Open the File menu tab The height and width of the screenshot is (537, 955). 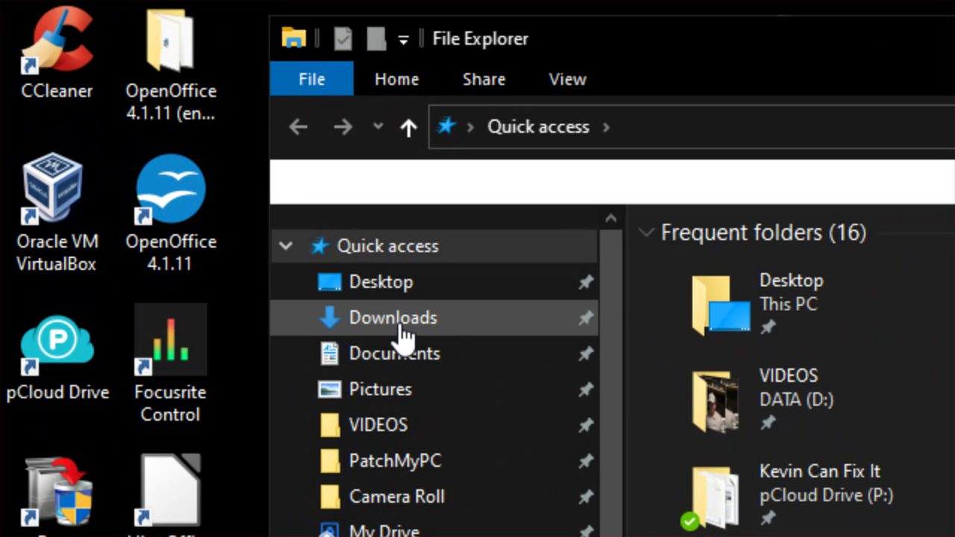(311, 79)
